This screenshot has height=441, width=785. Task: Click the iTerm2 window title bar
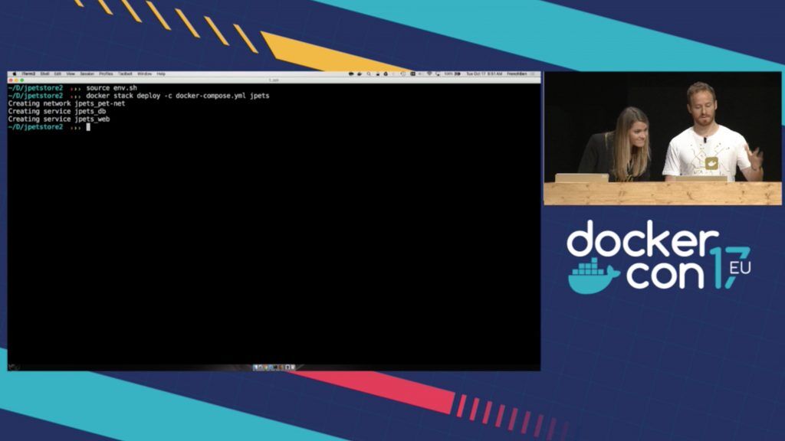[274, 80]
